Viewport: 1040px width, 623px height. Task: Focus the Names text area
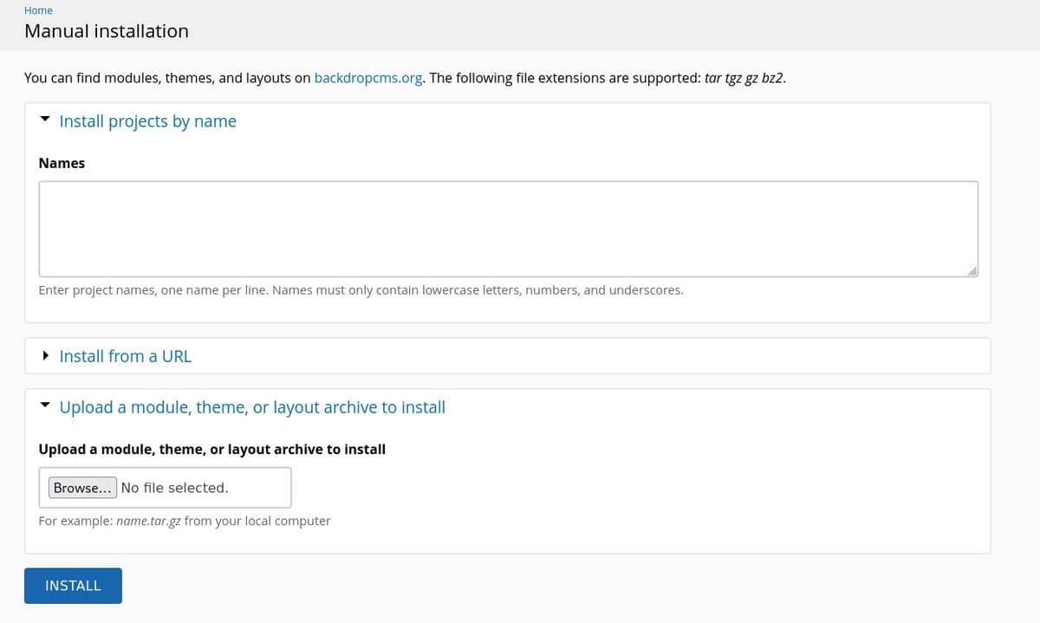pyautogui.click(x=508, y=229)
